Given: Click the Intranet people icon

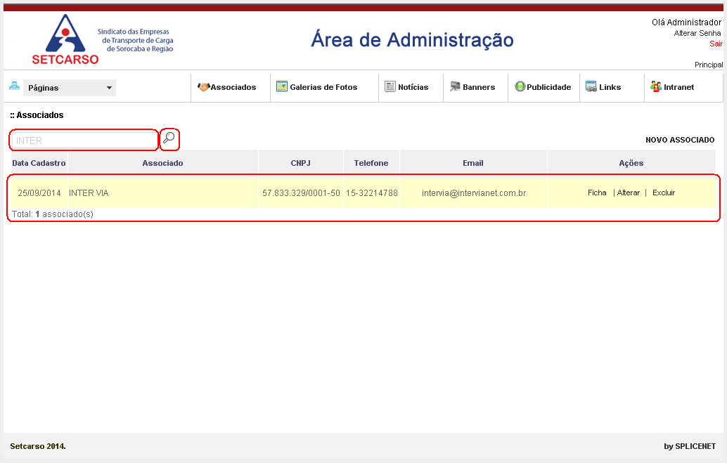Looking at the screenshot, I should click(x=655, y=86).
